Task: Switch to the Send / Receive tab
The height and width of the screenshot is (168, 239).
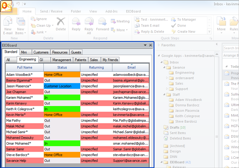Action: click(x=51, y=11)
